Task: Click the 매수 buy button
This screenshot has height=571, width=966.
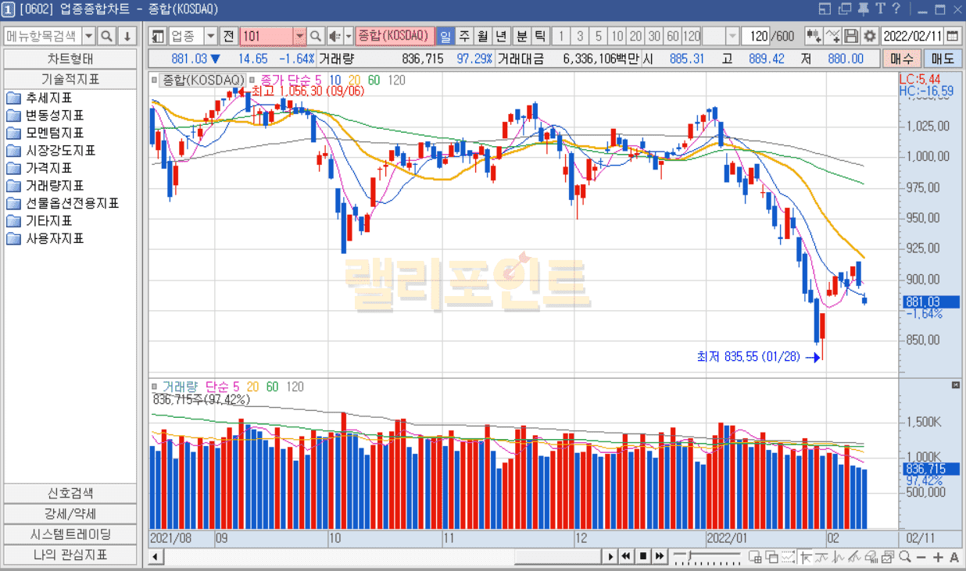Action: pos(901,59)
